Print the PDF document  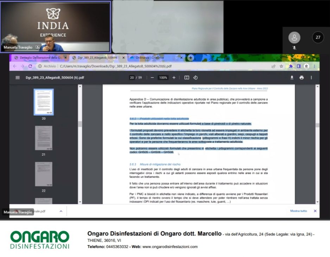302,78
